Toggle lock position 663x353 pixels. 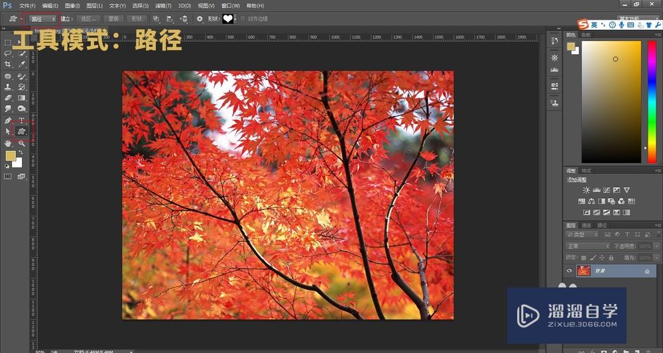tap(602, 258)
